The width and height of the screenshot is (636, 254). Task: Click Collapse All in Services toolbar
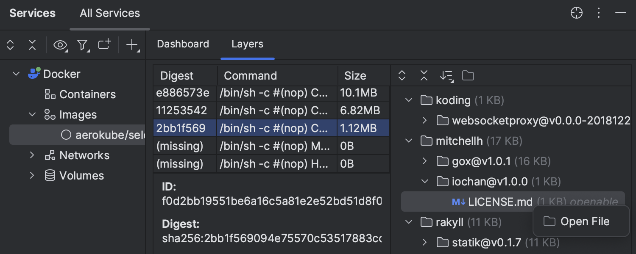(x=32, y=45)
